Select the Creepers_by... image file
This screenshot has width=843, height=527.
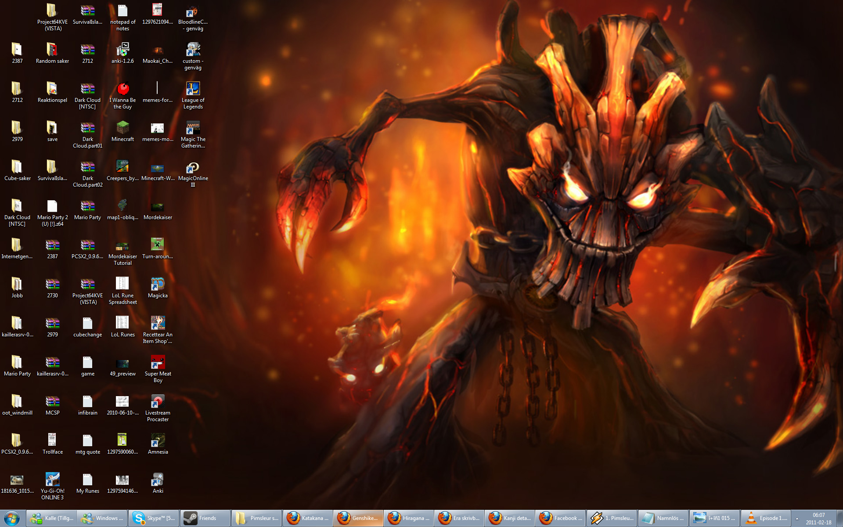click(x=122, y=170)
